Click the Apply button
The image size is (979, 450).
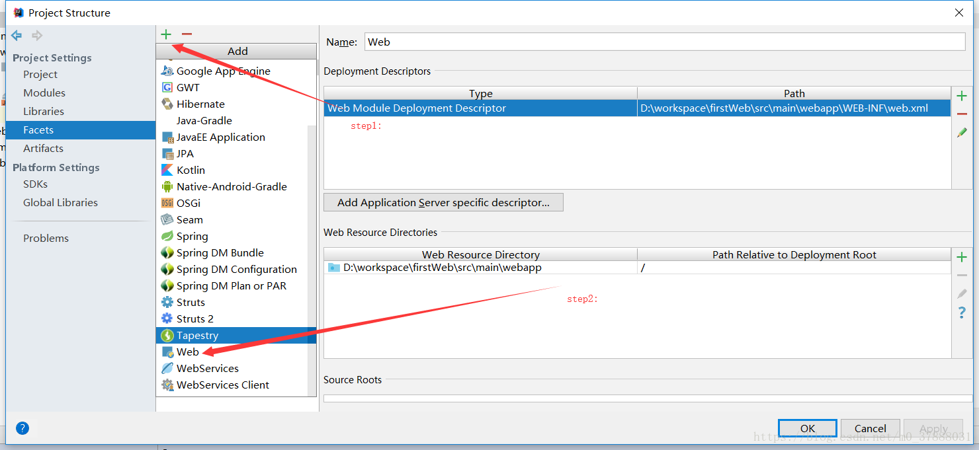[933, 428]
